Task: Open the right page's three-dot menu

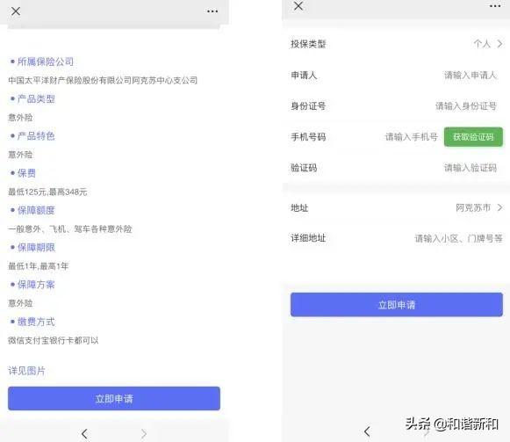Action: coord(495,6)
